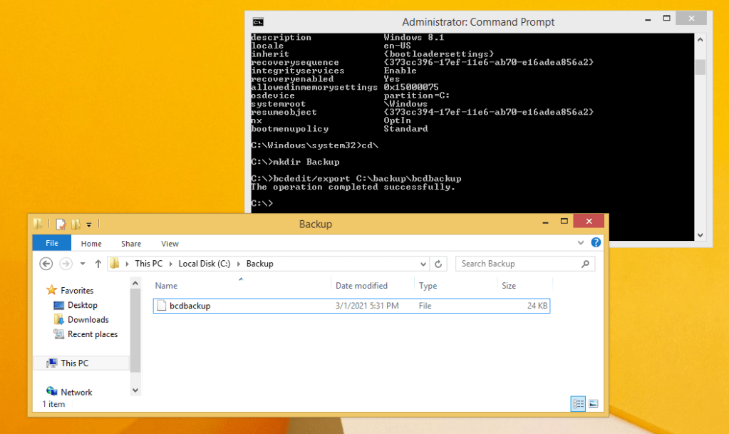Image resolution: width=729 pixels, height=434 pixels.
Task: Go forward with the Forward arrow button
Action: pyautogui.click(x=66, y=264)
